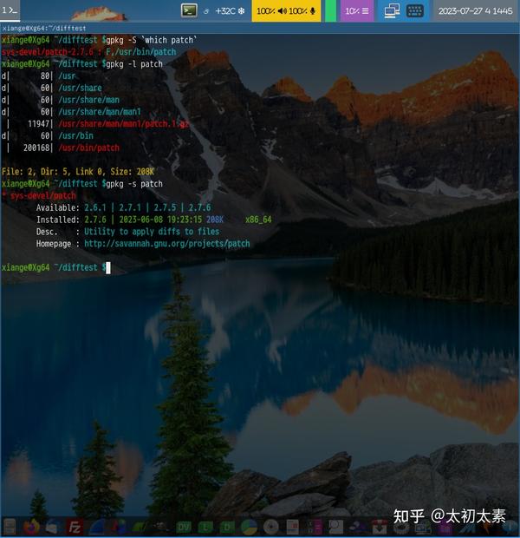The height and width of the screenshot is (538, 520).
Task: Click available version 2.7.1
Action: pyautogui.click(x=130, y=207)
